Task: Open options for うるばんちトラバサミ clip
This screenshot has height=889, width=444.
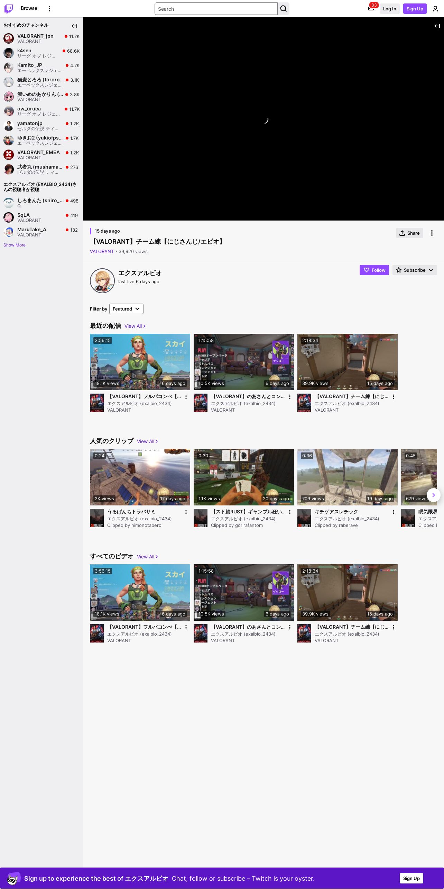Action: (186, 512)
